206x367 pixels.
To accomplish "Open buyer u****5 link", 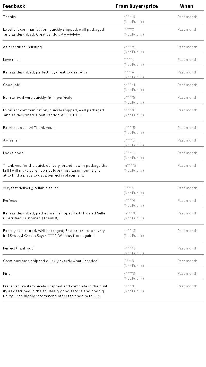I will pyautogui.click(x=129, y=98).
